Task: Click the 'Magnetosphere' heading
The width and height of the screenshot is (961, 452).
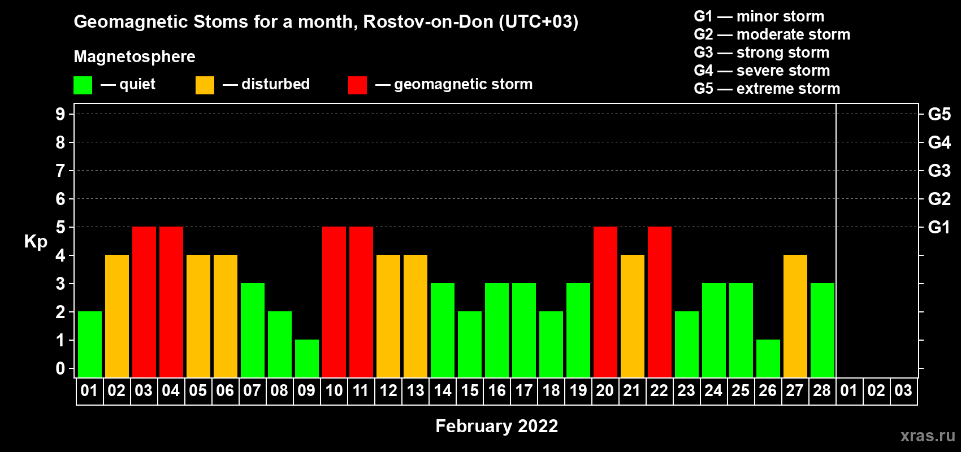Action: 135,56
